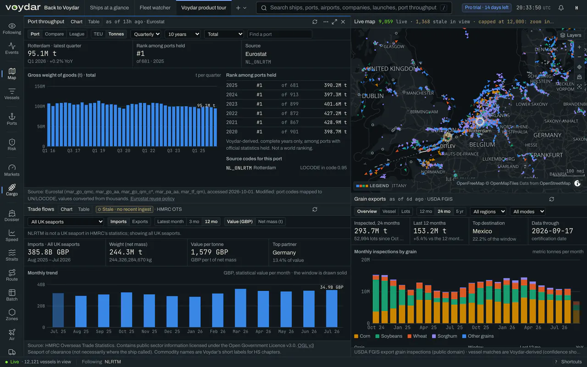Open the All UK seaports dropdown
587x367 pixels.
pos(66,222)
